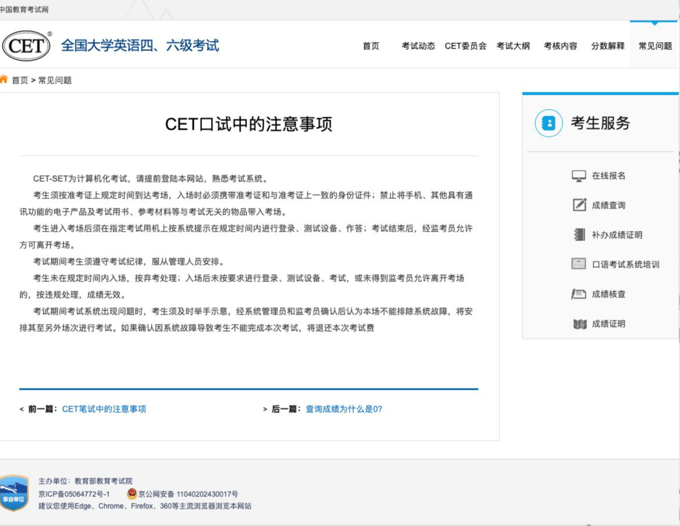Click the 京ICP备05064772号-1 footer link

(74, 494)
